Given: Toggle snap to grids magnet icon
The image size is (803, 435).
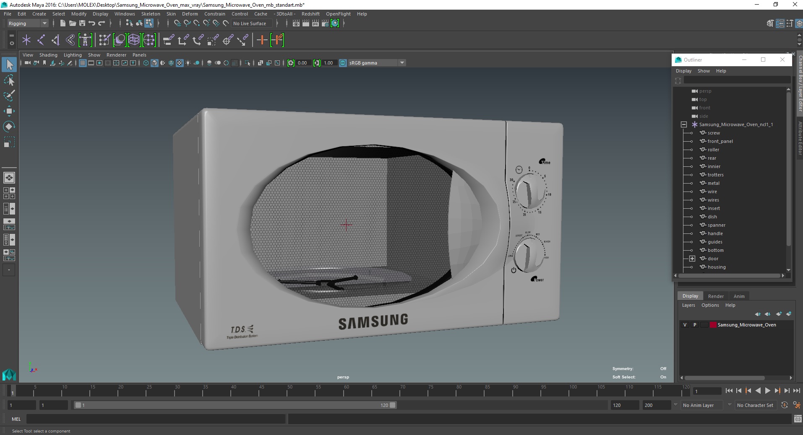Looking at the screenshot, I should pos(177,23).
